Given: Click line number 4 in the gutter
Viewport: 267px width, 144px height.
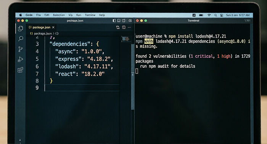Looking at the screenshot, I should tap(37, 51).
